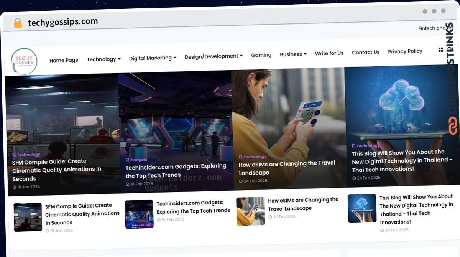Open the eSIMs title in the lower list
Viewport: 460px width, 257px height.
303,204
